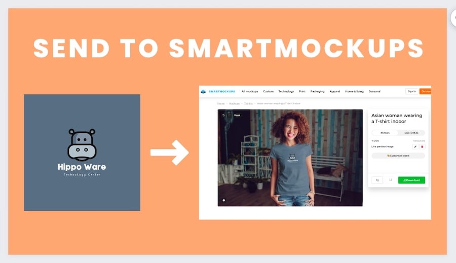Click the 'T-shirt' label in the panel
456x263 pixels.
(x=375, y=141)
